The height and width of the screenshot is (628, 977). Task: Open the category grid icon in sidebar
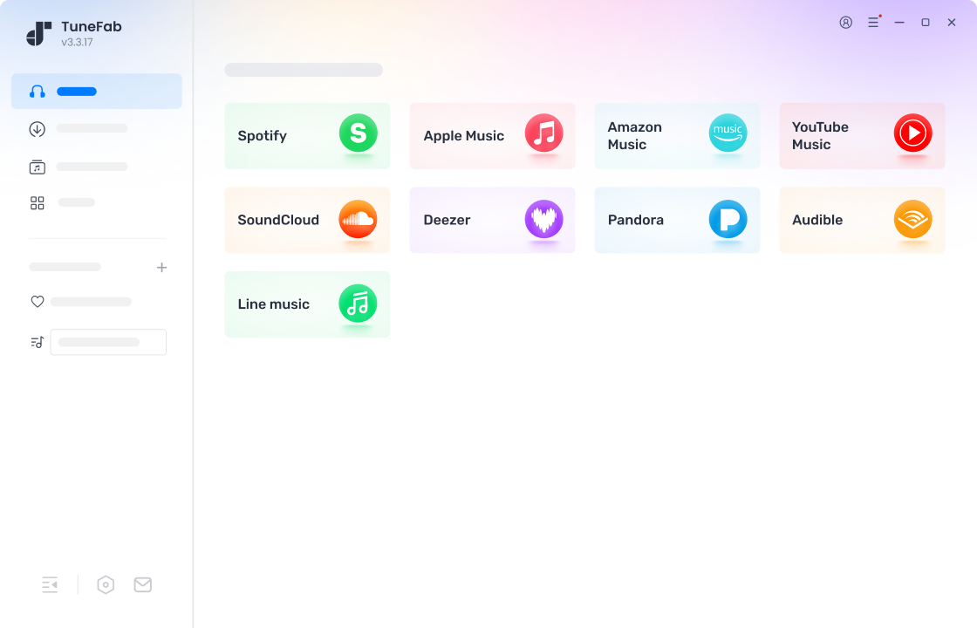point(37,201)
